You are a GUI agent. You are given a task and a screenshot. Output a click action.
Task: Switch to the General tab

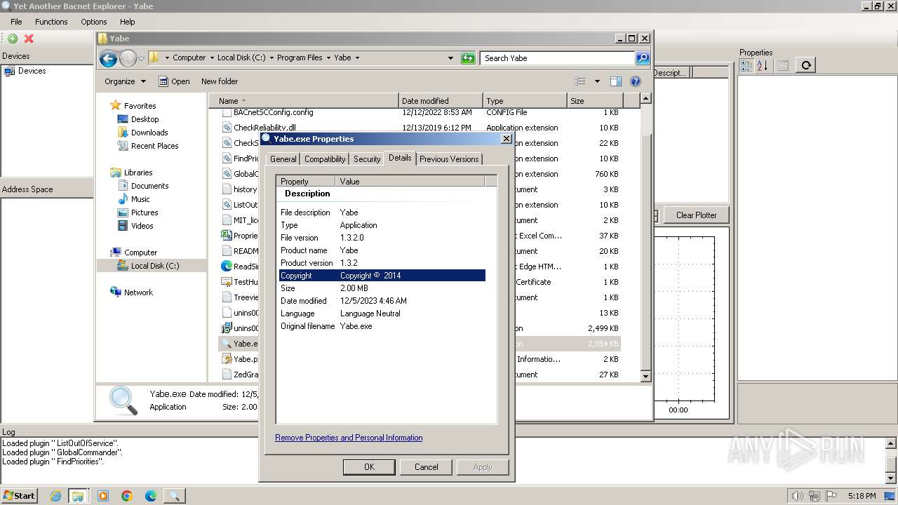pos(283,159)
